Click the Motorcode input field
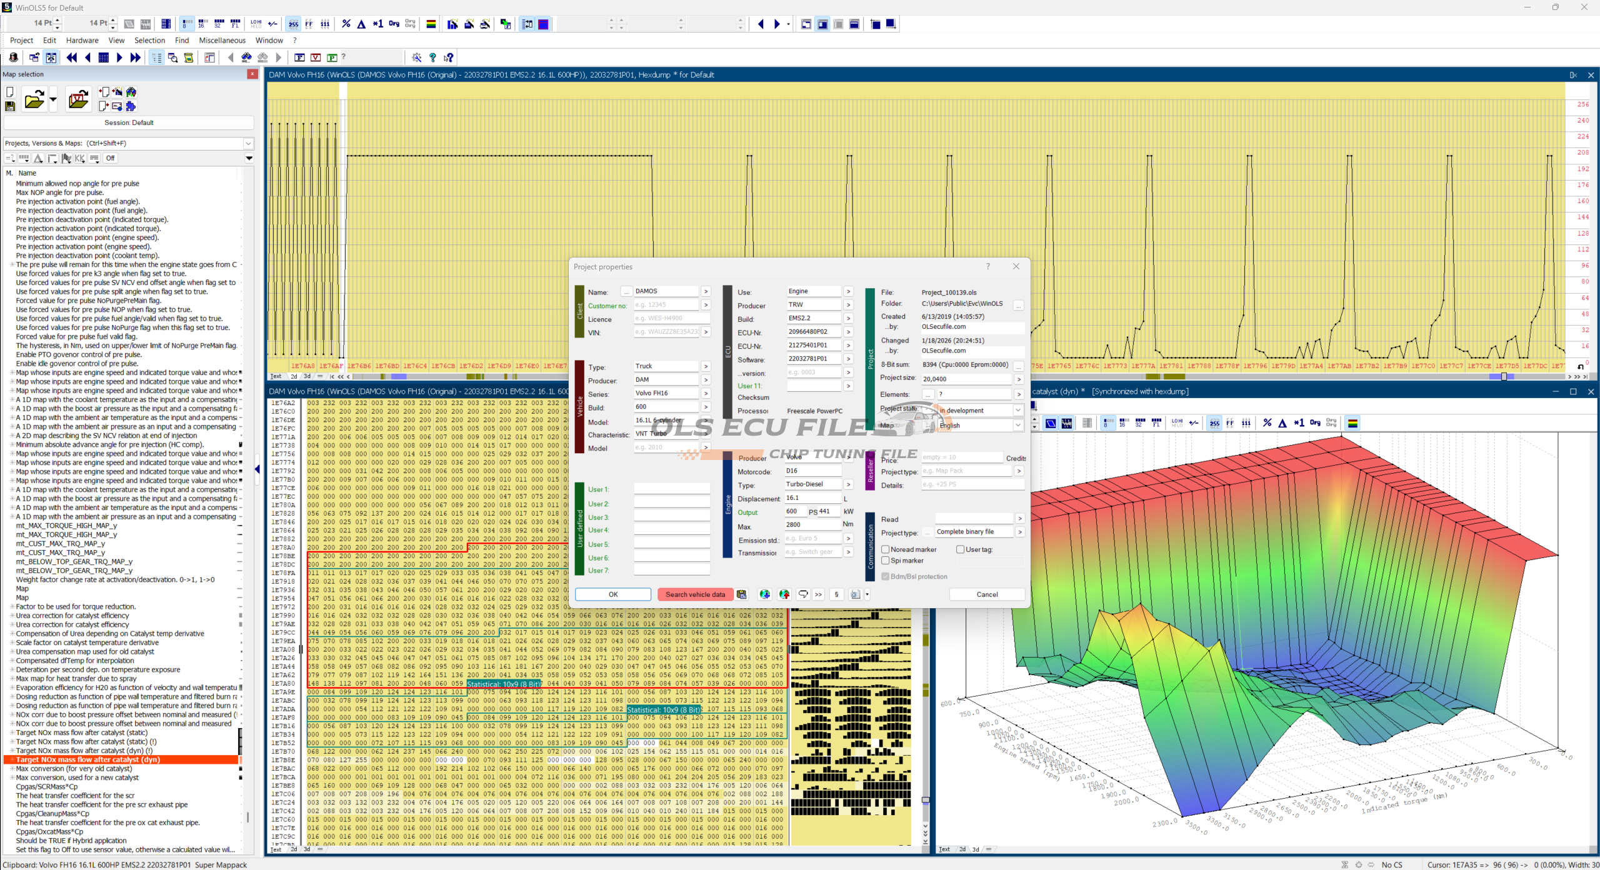This screenshot has height=870, width=1600. 812,471
